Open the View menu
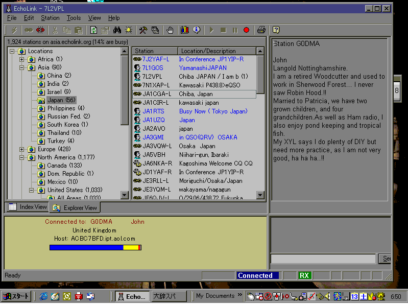Viewport: 408px width, 305px height. pyautogui.click(x=94, y=18)
